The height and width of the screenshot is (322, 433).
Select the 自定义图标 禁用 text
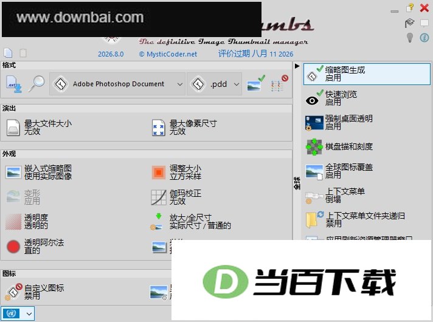[44, 292]
